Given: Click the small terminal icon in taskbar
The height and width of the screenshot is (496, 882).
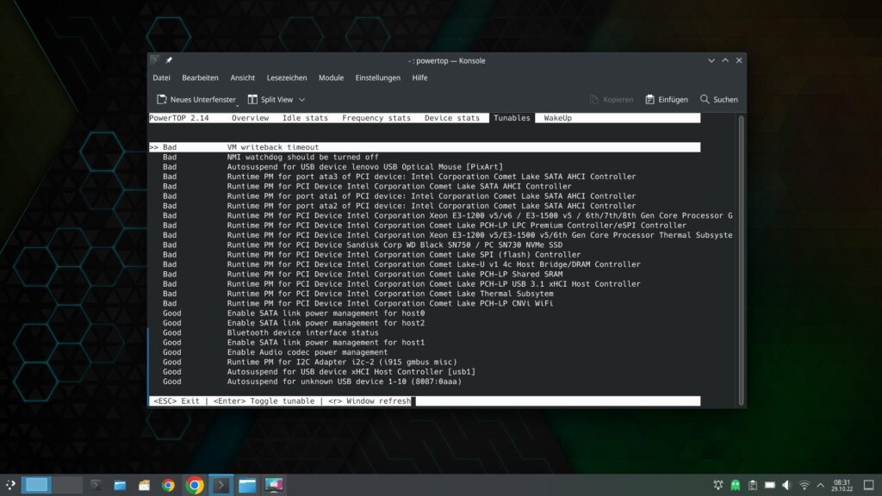Looking at the screenshot, I should point(96,485).
